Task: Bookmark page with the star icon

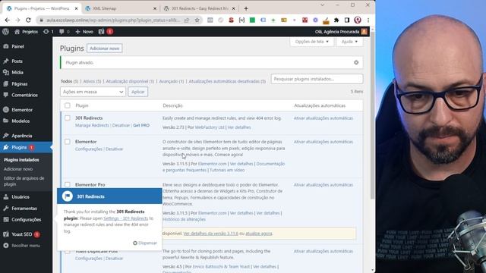Action: 197,20
